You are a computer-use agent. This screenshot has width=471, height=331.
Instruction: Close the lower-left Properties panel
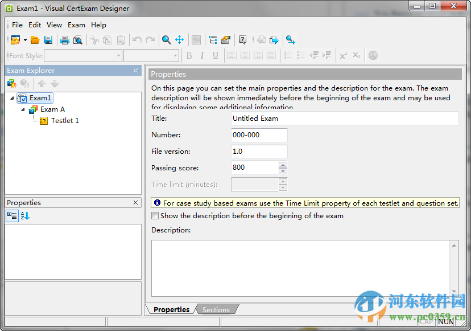136,202
